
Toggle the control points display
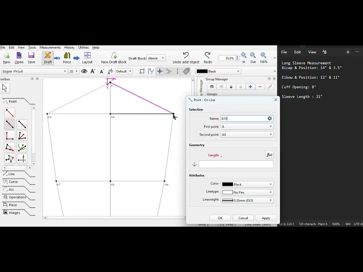[x=151, y=71]
